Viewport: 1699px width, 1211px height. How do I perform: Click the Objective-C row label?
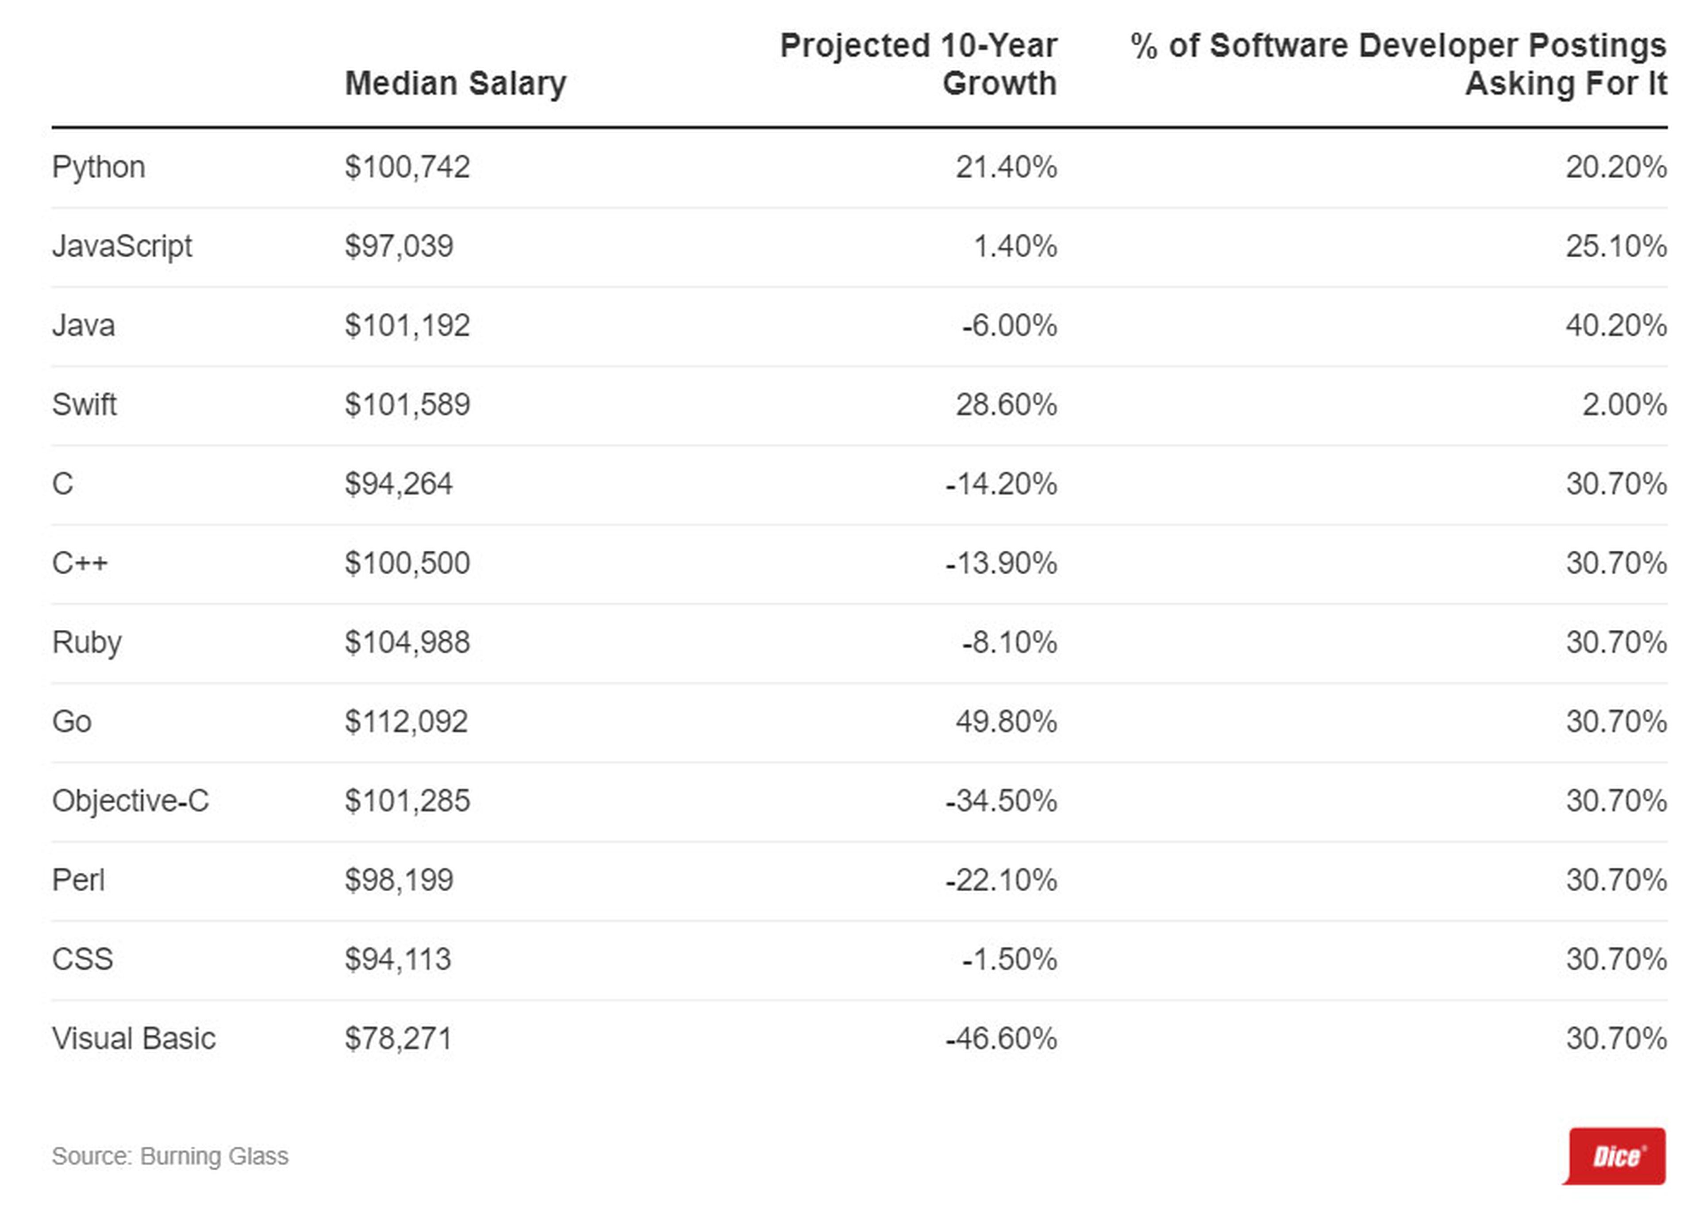[x=131, y=801]
